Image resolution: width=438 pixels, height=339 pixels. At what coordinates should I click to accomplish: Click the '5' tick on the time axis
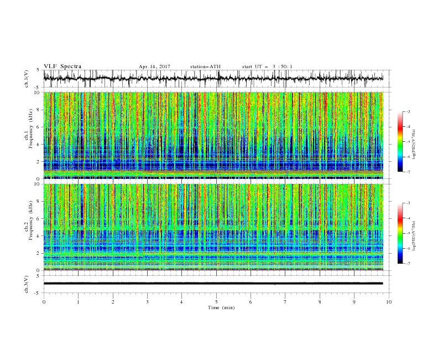[216, 302]
